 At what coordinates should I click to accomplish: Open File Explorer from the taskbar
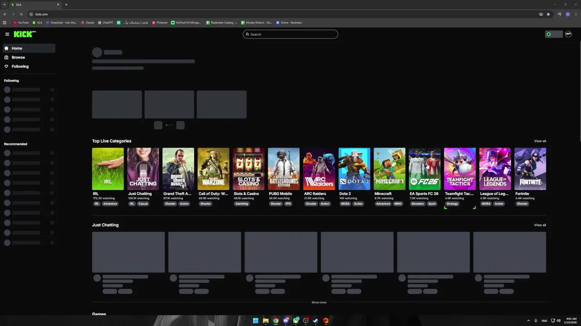click(x=266, y=321)
